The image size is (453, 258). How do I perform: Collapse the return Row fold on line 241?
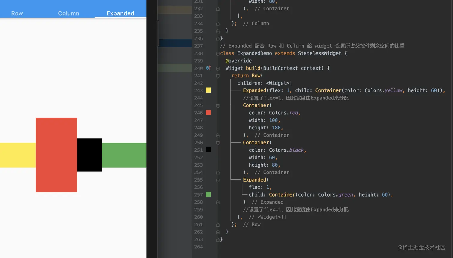218,76
